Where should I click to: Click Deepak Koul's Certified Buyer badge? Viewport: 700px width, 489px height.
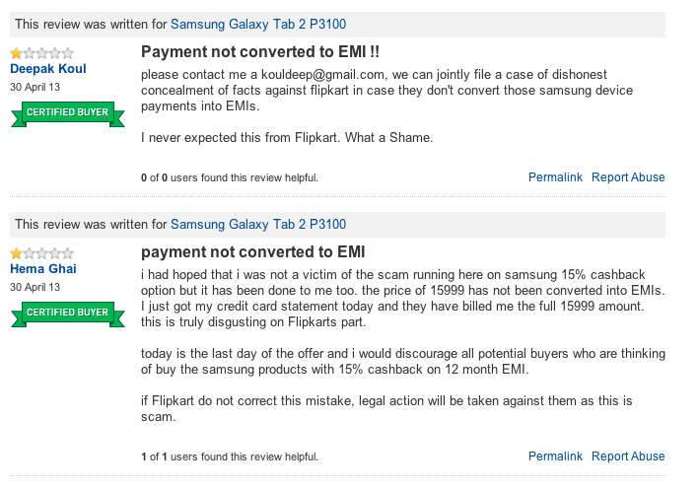(x=67, y=114)
